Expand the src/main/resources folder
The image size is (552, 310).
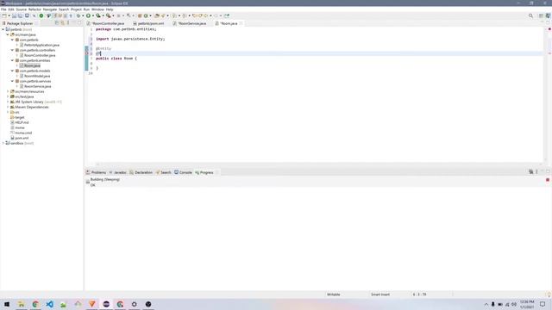point(8,91)
